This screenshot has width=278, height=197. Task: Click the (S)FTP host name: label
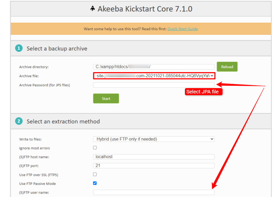pyautogui.click(x=34, y=157)
